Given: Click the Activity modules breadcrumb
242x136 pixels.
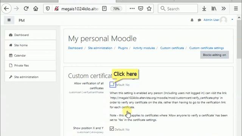Looking at the screenshot, I should (144, 48).
